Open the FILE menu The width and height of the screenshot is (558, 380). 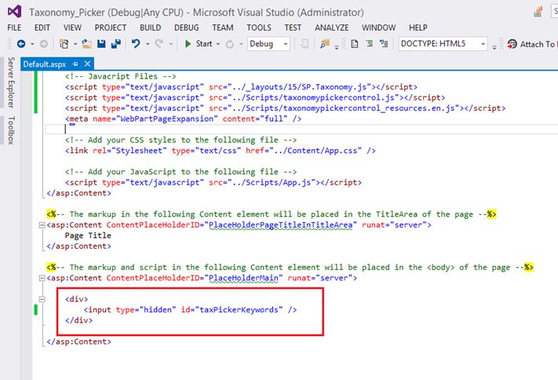point(14,27)
